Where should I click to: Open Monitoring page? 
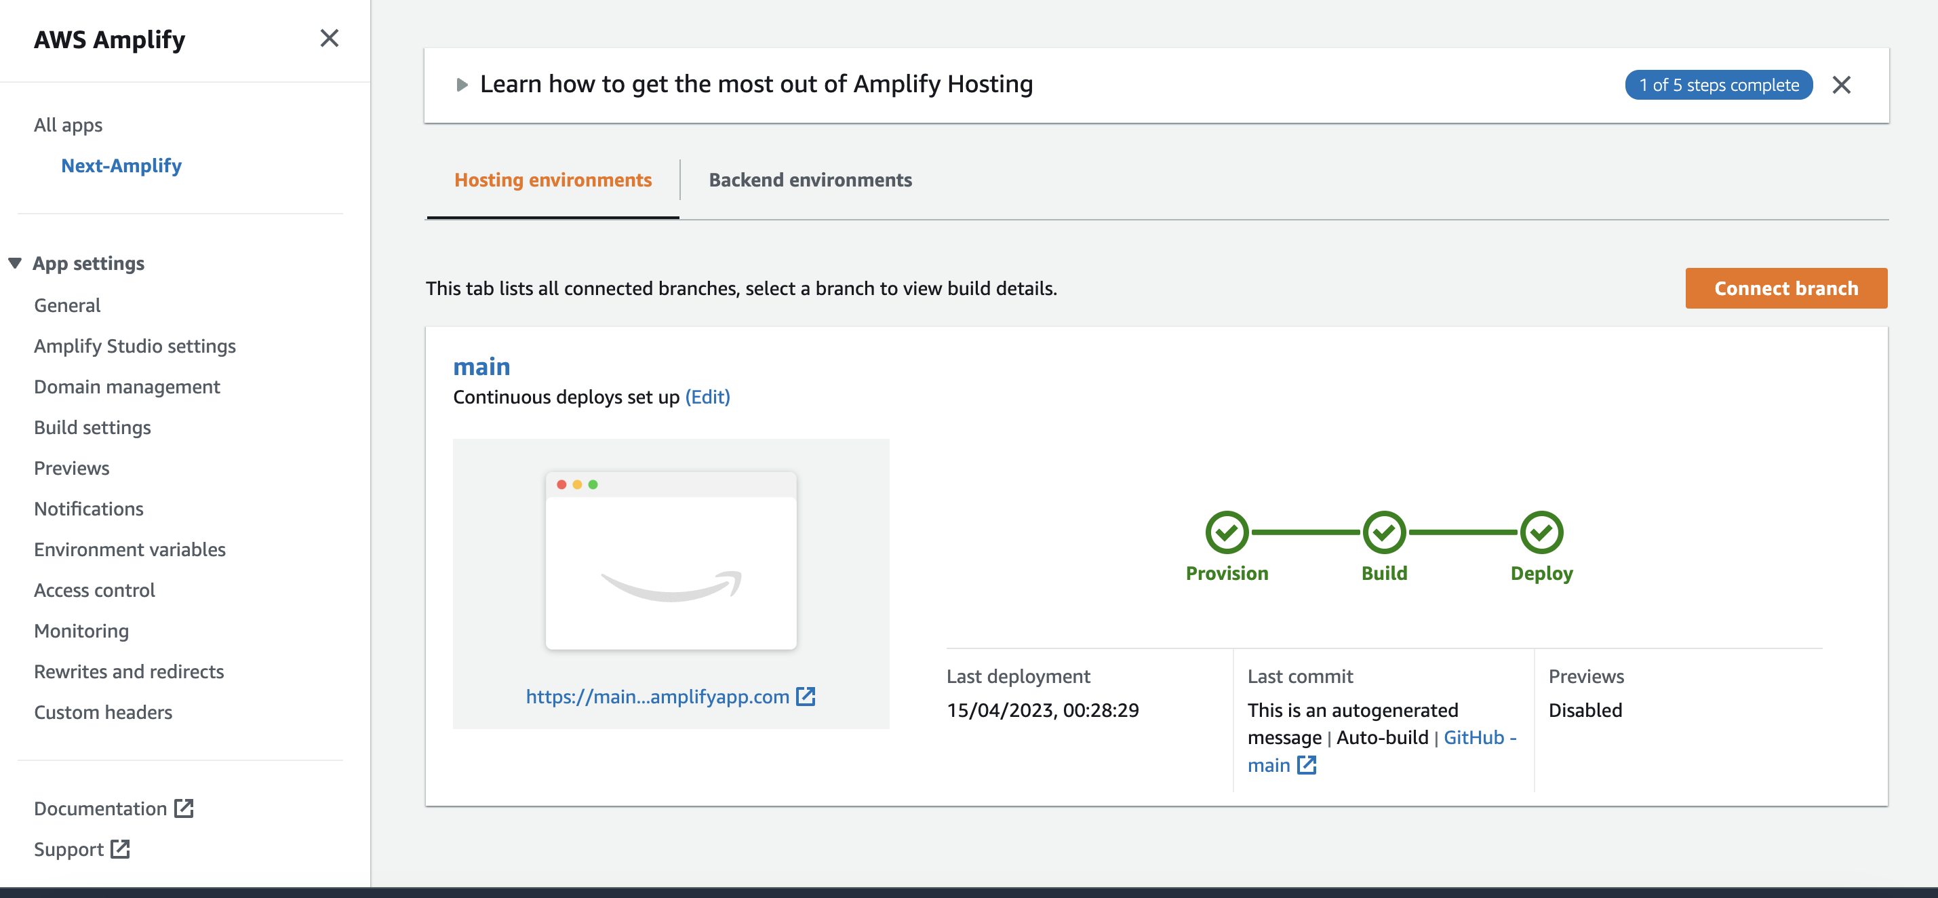[81, 631]
